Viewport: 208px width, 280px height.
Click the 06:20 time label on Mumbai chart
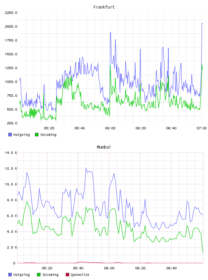click(x=140, y=268)
